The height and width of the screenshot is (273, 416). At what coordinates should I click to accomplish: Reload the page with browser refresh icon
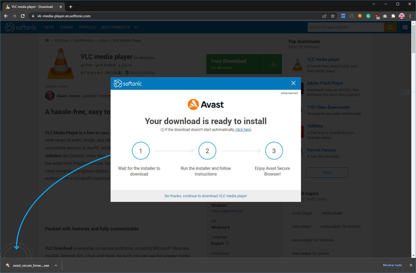coord(23,16)
